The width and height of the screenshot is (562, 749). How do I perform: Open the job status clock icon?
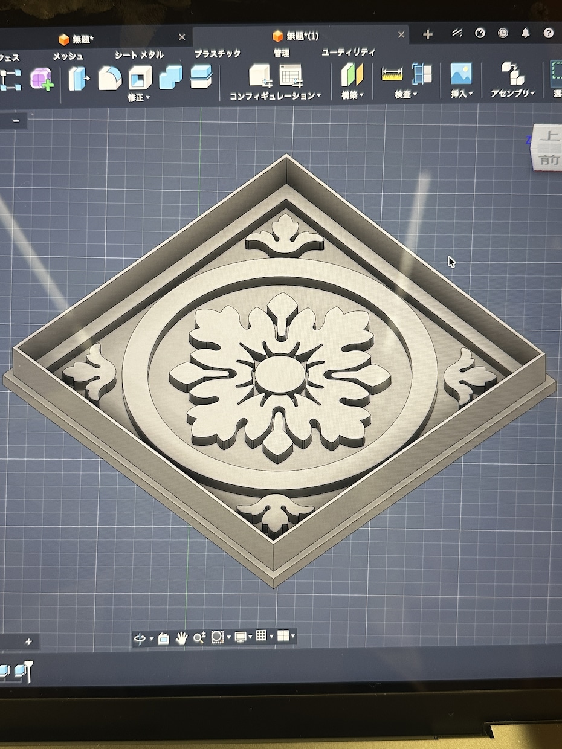pos(503,33)
